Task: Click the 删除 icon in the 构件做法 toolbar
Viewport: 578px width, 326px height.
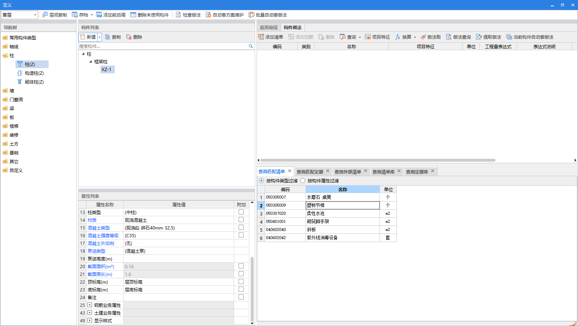Action: (321, 37)
